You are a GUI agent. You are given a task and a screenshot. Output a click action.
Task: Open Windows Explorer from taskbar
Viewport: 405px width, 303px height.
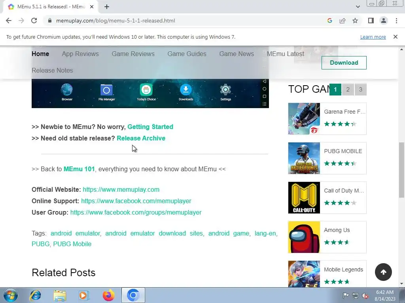[x=60, y=295]
